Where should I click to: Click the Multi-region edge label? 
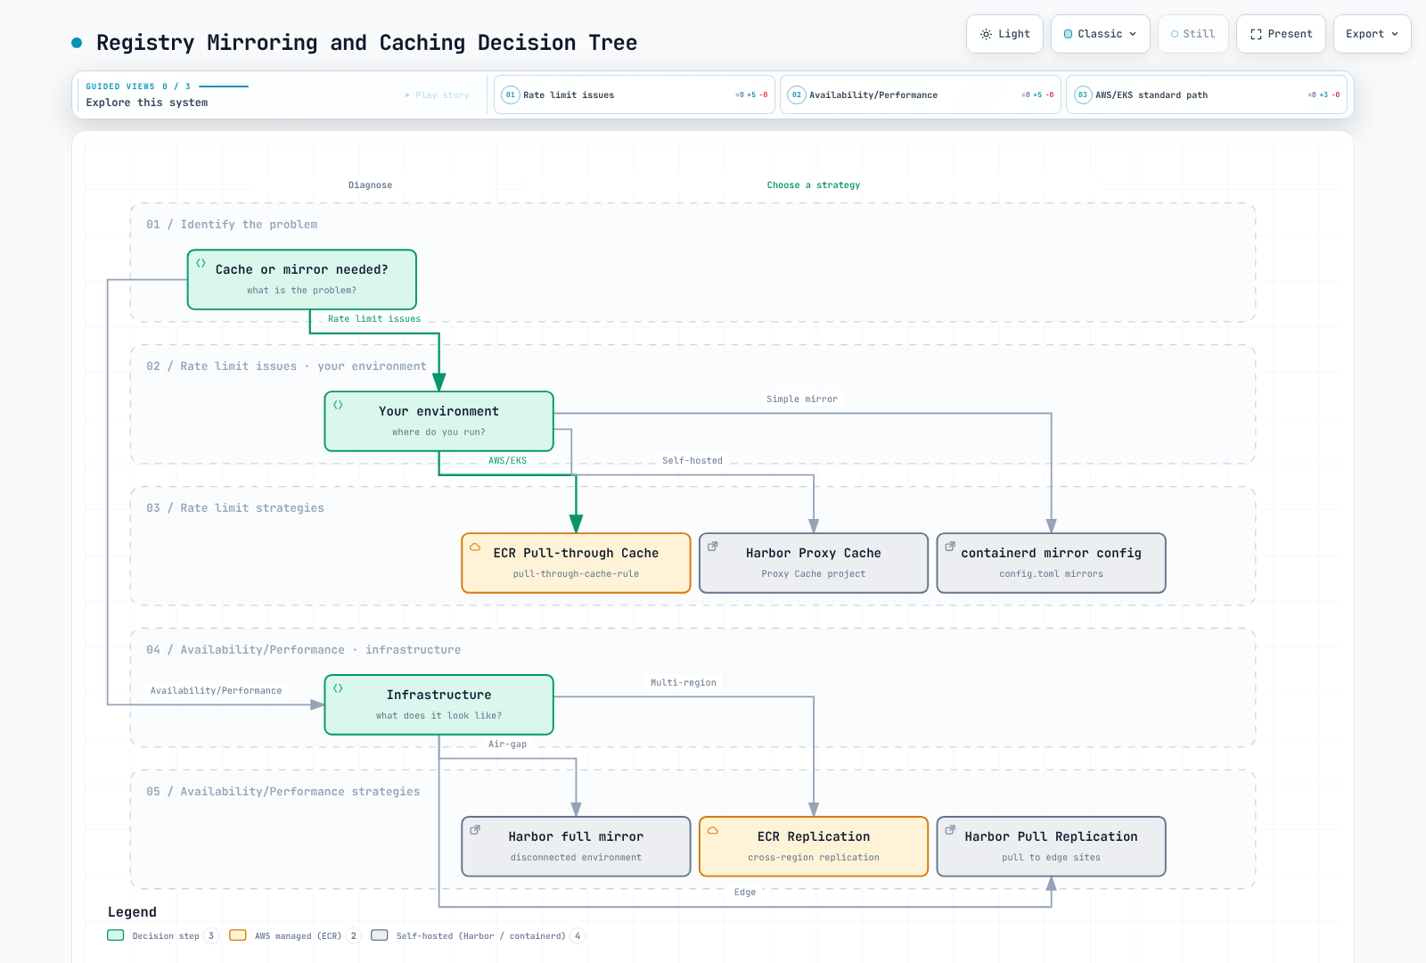tap(684, 682)
